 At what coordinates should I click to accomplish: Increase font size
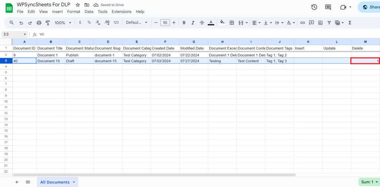174,23
